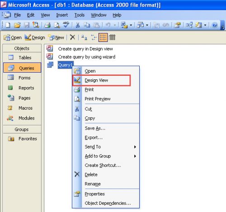Open the File menu

17,15
